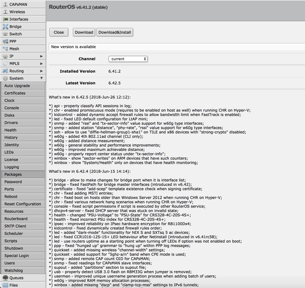Image resolution: width=305 pixels, height=288 pixels.
Task: Click the 'What's new in 6.42.4' heading
Action: (90, 171)
